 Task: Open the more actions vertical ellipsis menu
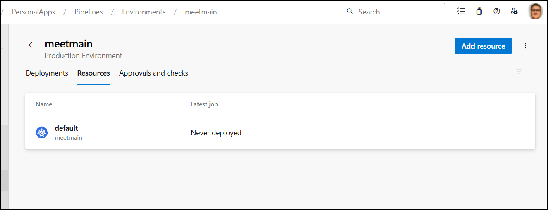click(526, 46)
